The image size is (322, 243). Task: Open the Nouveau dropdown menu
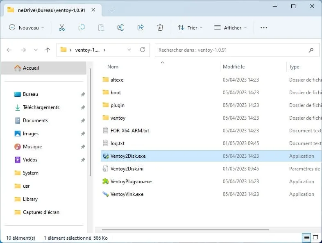pyautogui.click(x=27, y=27)
